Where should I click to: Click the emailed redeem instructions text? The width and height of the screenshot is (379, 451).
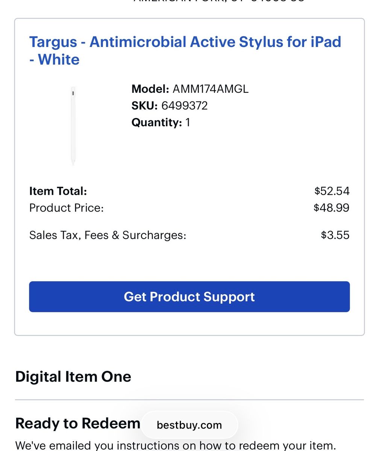coord(175,446)
